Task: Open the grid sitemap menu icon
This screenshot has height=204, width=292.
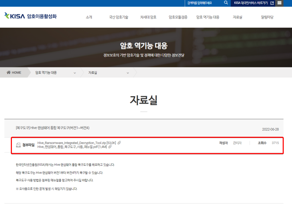Action: point(279,3)
